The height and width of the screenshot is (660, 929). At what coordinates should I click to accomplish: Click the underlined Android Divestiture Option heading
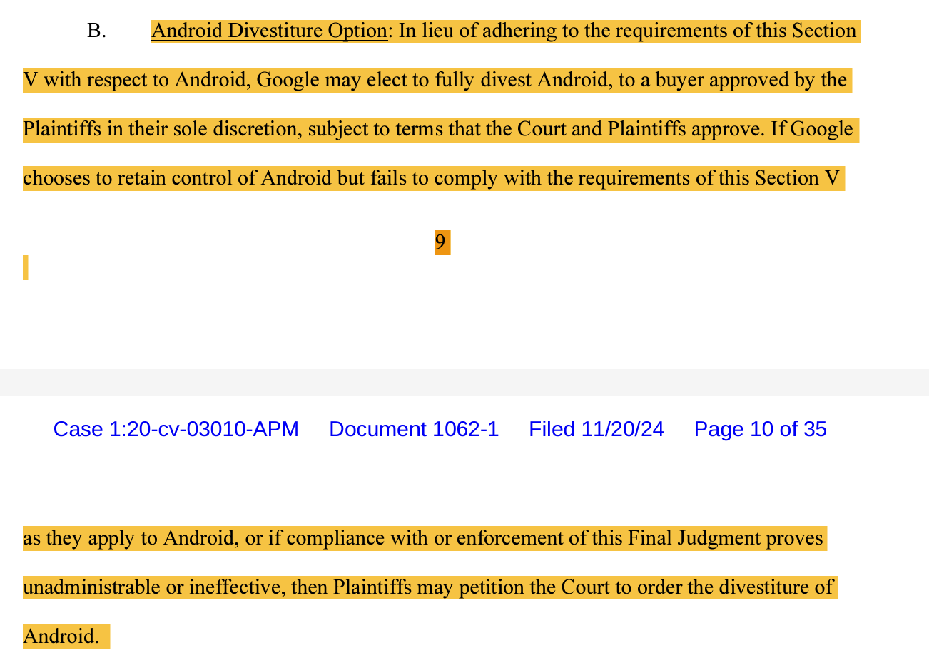pos(269,31)
